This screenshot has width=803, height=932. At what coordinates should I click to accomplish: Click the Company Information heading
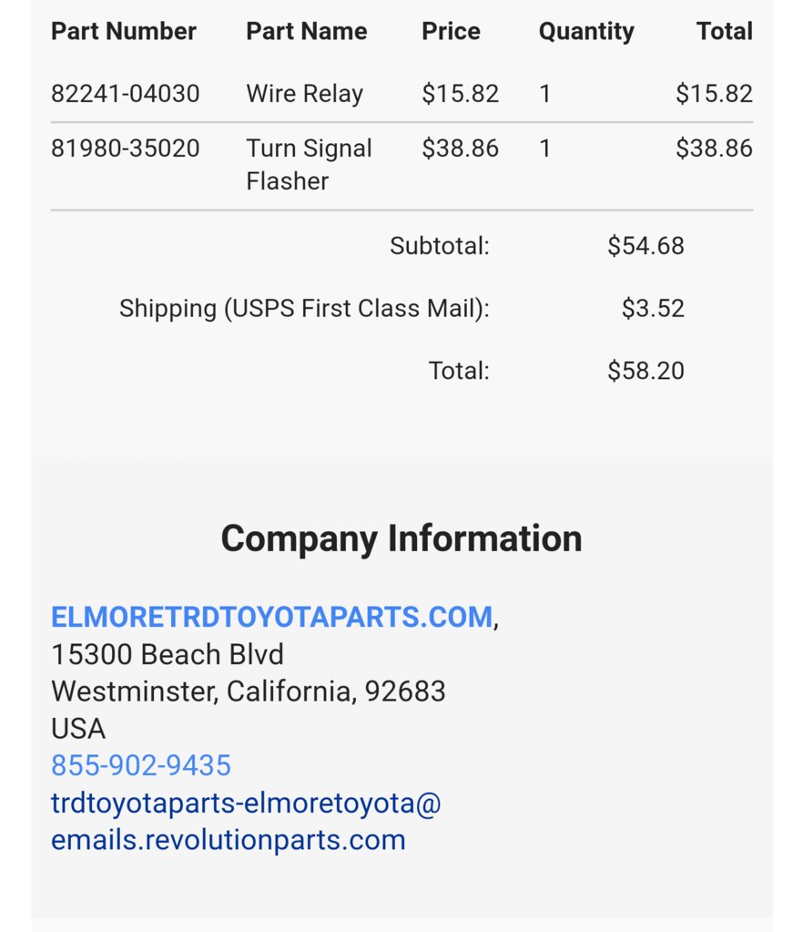pos(401,539)
